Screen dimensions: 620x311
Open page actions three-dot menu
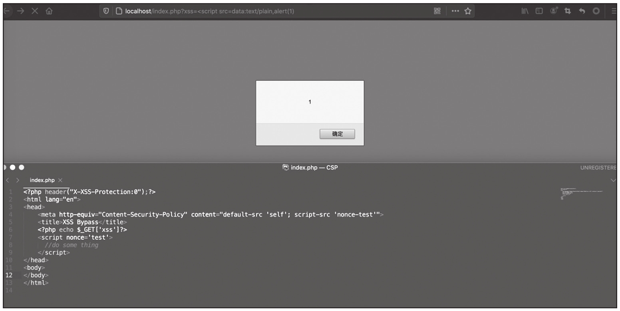coord(455,11)
